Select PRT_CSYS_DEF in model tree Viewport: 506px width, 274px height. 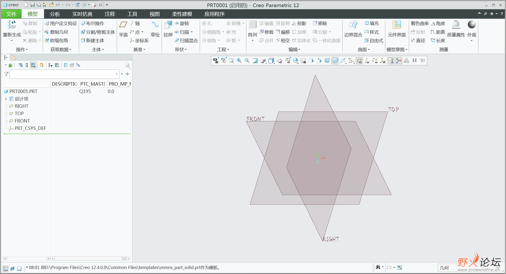click(30, 128)
